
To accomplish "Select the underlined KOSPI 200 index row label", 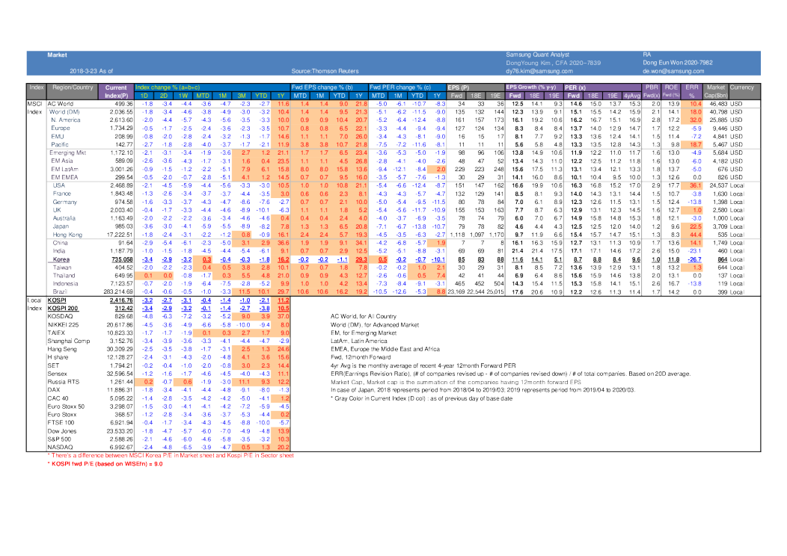I will [64, 307].
